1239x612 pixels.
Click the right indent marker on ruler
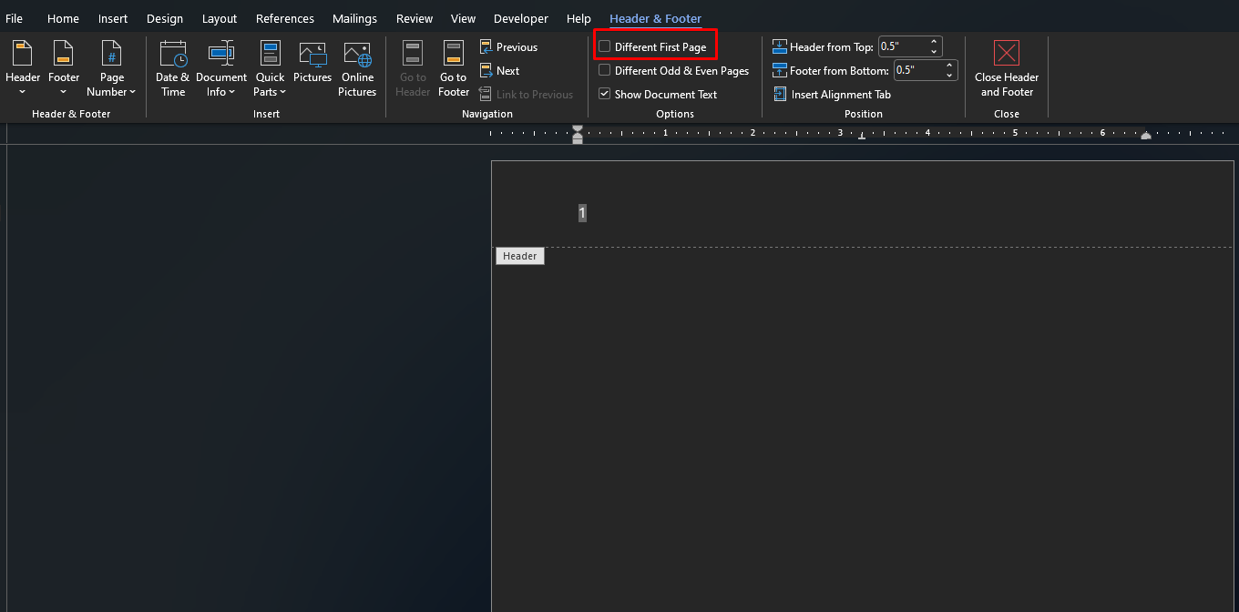(1146, 136)
